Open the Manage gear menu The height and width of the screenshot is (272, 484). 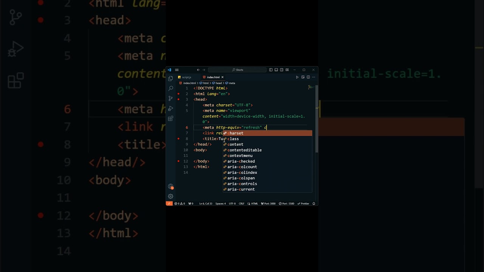click(x=171, y=196)
